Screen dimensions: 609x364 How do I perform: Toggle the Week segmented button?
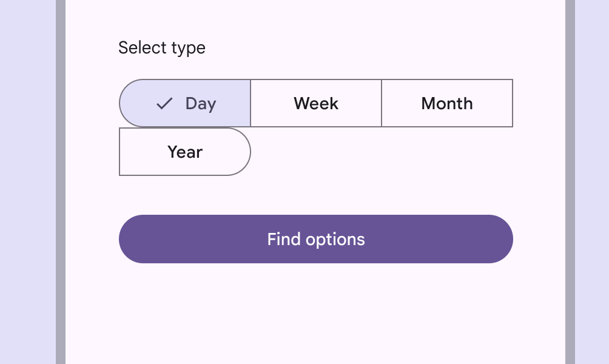pyautogui.click(x=316, y=103)
